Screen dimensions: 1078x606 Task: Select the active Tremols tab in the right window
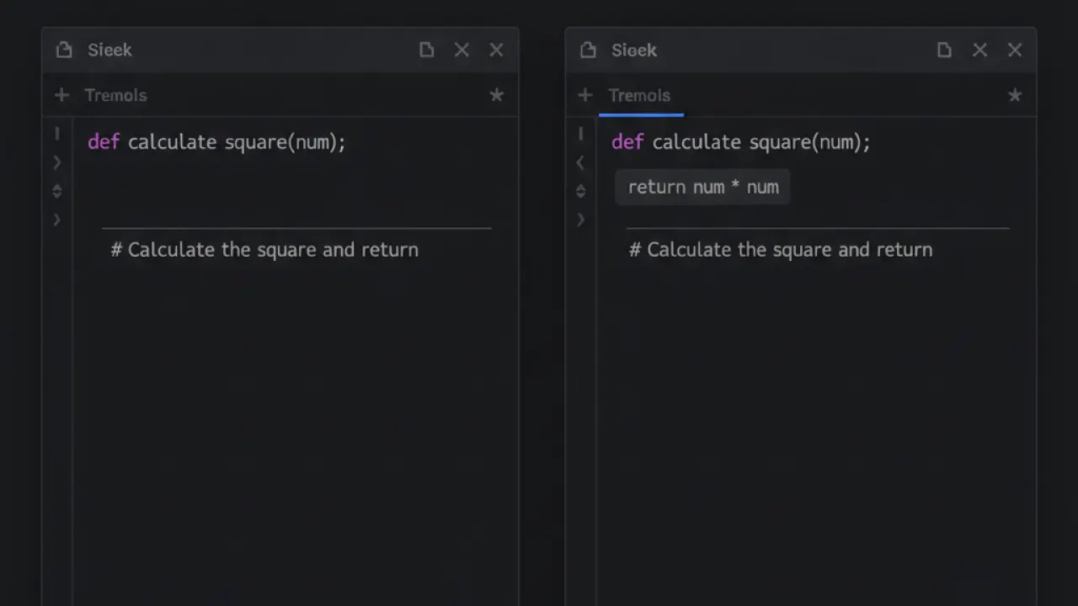[640, 95]
